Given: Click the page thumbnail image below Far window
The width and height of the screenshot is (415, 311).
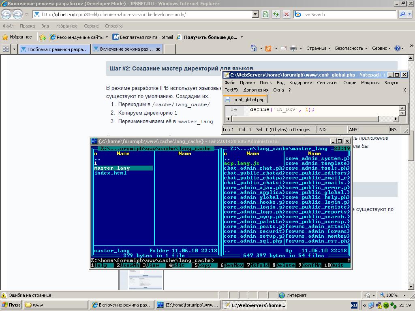Looking at the screenshot, I should (141, 280).
